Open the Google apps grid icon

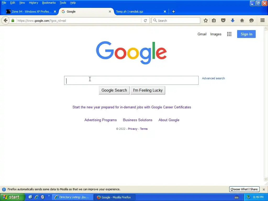229,34
